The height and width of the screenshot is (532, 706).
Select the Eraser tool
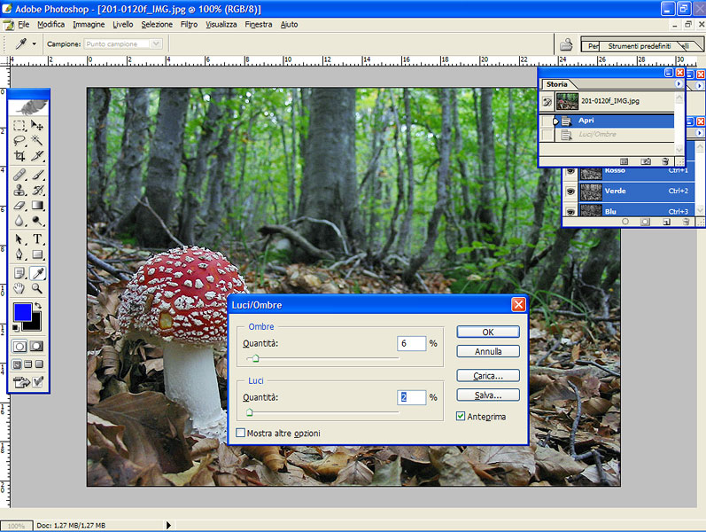point(19,206)
